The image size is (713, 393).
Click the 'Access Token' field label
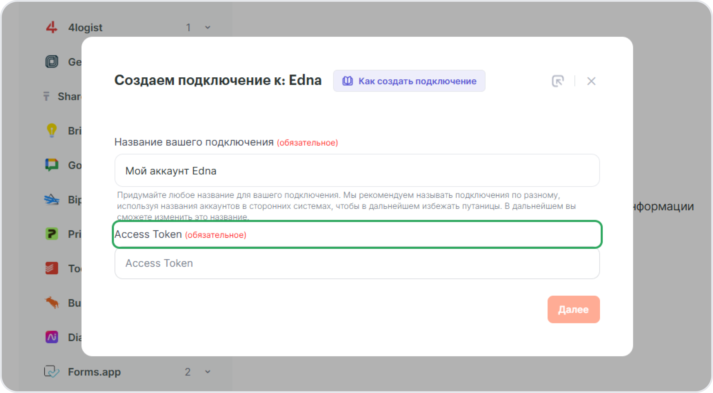pyautogui.click(x=148, y=234)
